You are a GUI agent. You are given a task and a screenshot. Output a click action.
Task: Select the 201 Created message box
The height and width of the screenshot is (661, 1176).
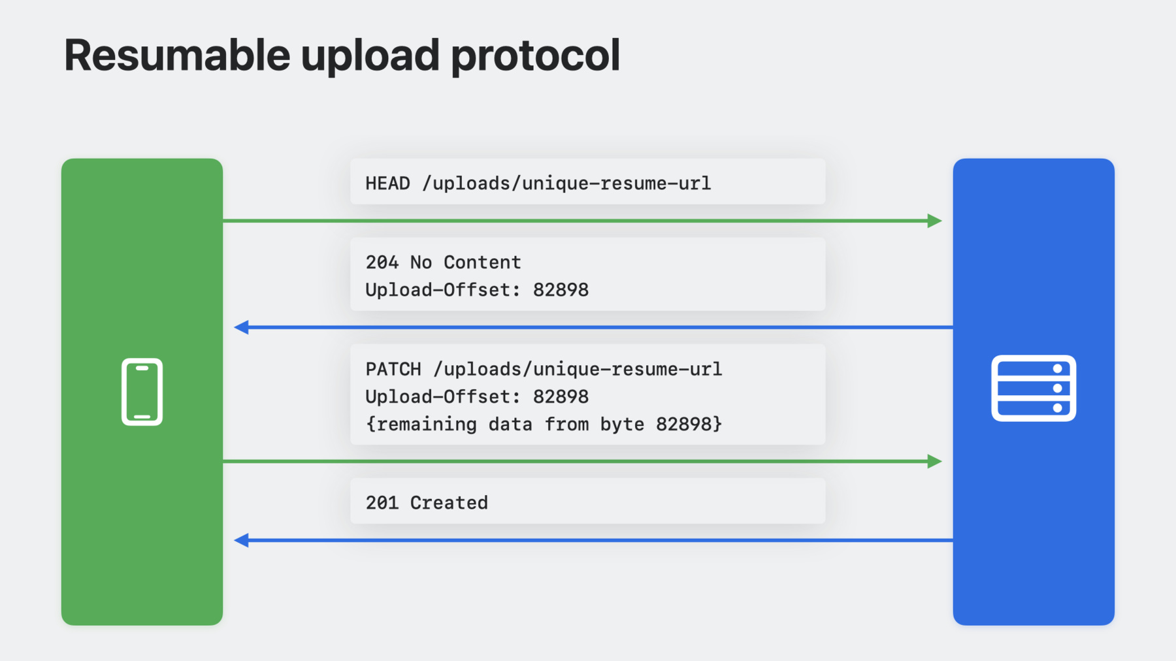pos(588,501)
